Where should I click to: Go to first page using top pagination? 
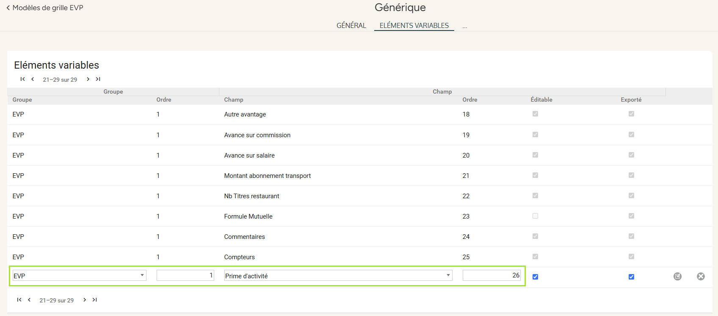tap(22, 79)
